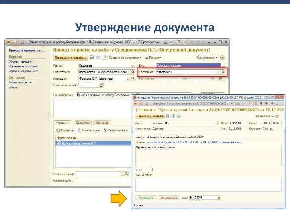Click the green plus document icon in the task toolbar

click(x=178, y=116)
